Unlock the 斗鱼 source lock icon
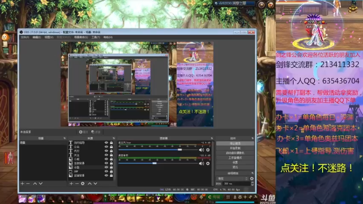363x204 pixels. (111, 167)
